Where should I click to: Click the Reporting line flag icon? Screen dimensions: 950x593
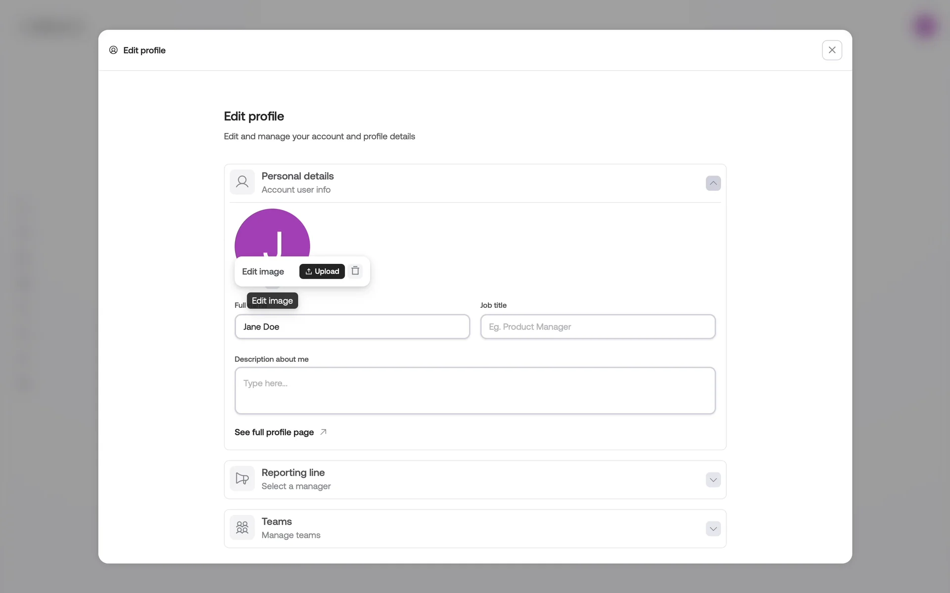click(242, 478)
